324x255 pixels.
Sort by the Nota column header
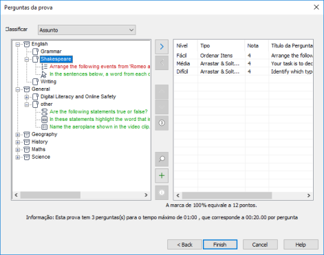coord(257,45)
